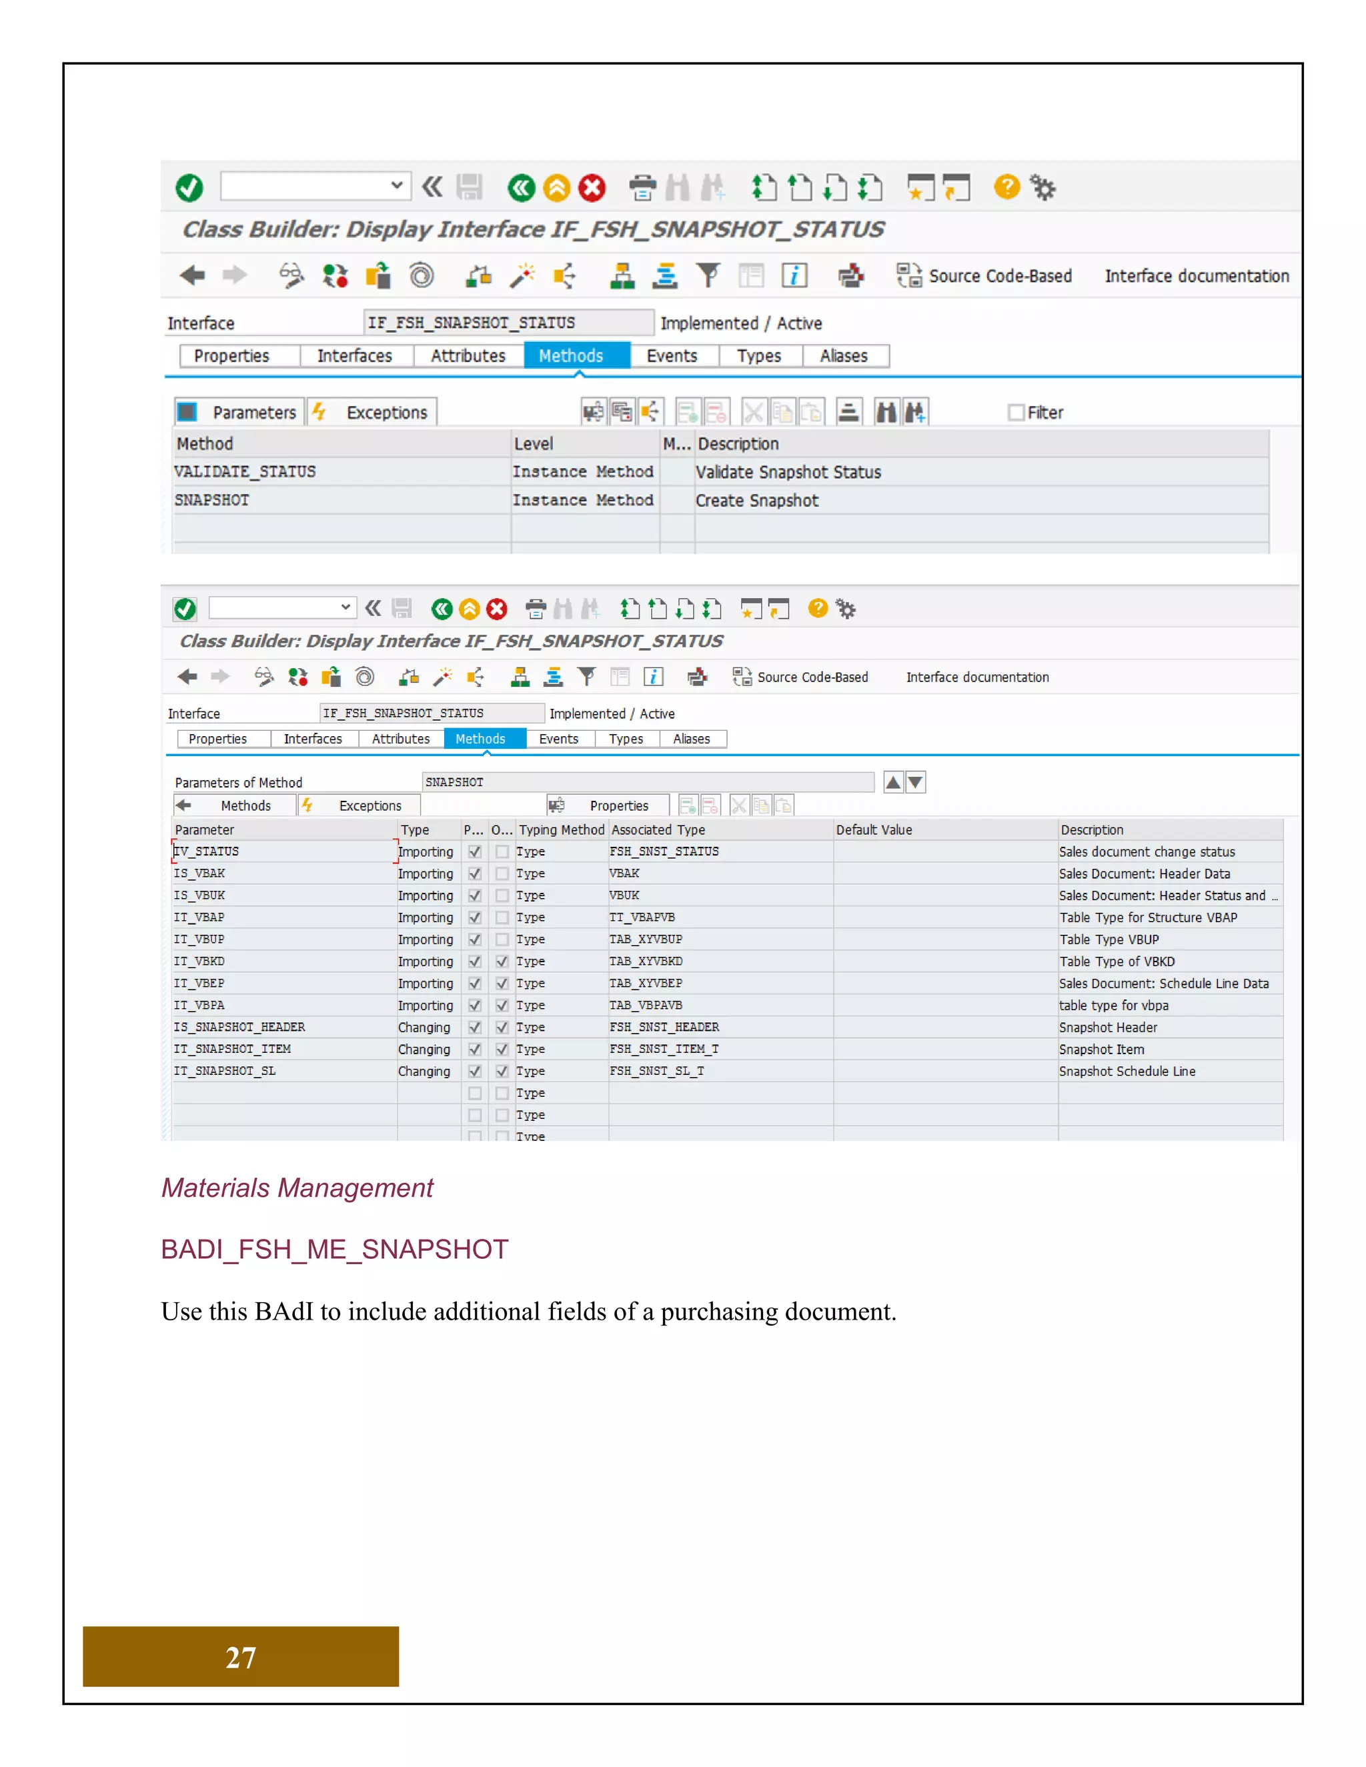Screen dimensions: 1366x1767
Task: Switch to Interfaces tab in lower screenshot
Action: (x=313, y=739)
